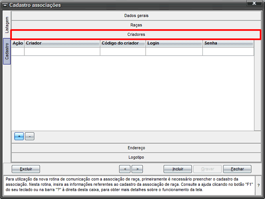
Task: Expand the Dados gerais section
Action: [x=136, y=16]
